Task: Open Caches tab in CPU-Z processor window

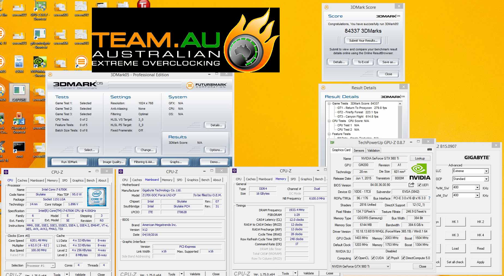Action: coord(22,180)
